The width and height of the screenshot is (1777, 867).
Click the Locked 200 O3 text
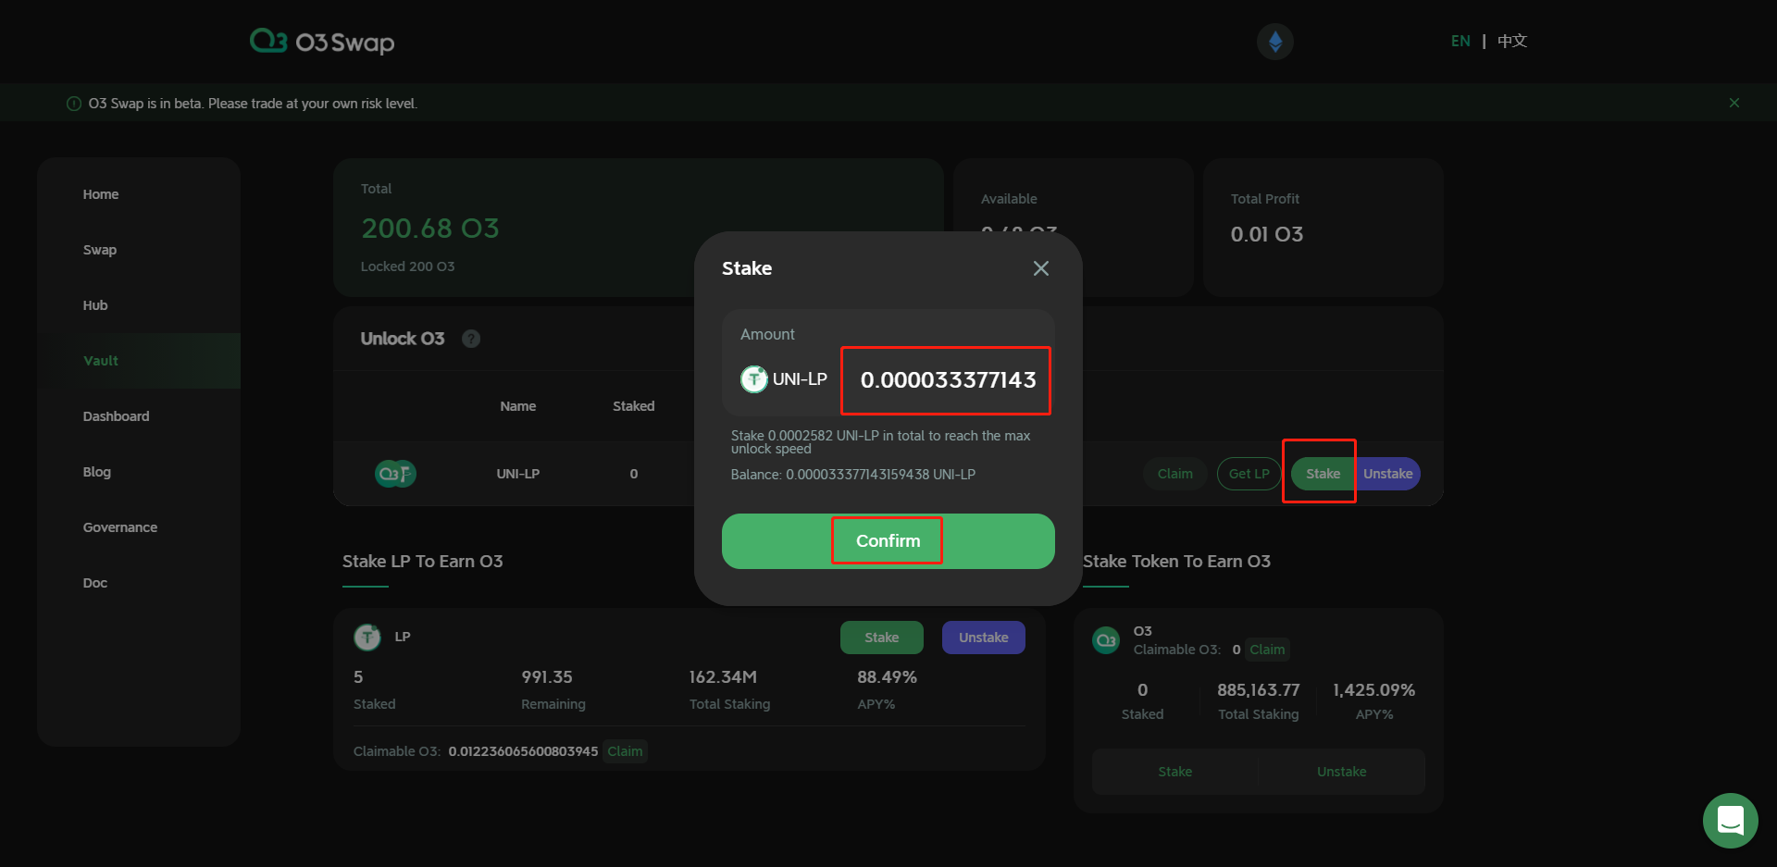pyautogui.click(x=408, y=266)
